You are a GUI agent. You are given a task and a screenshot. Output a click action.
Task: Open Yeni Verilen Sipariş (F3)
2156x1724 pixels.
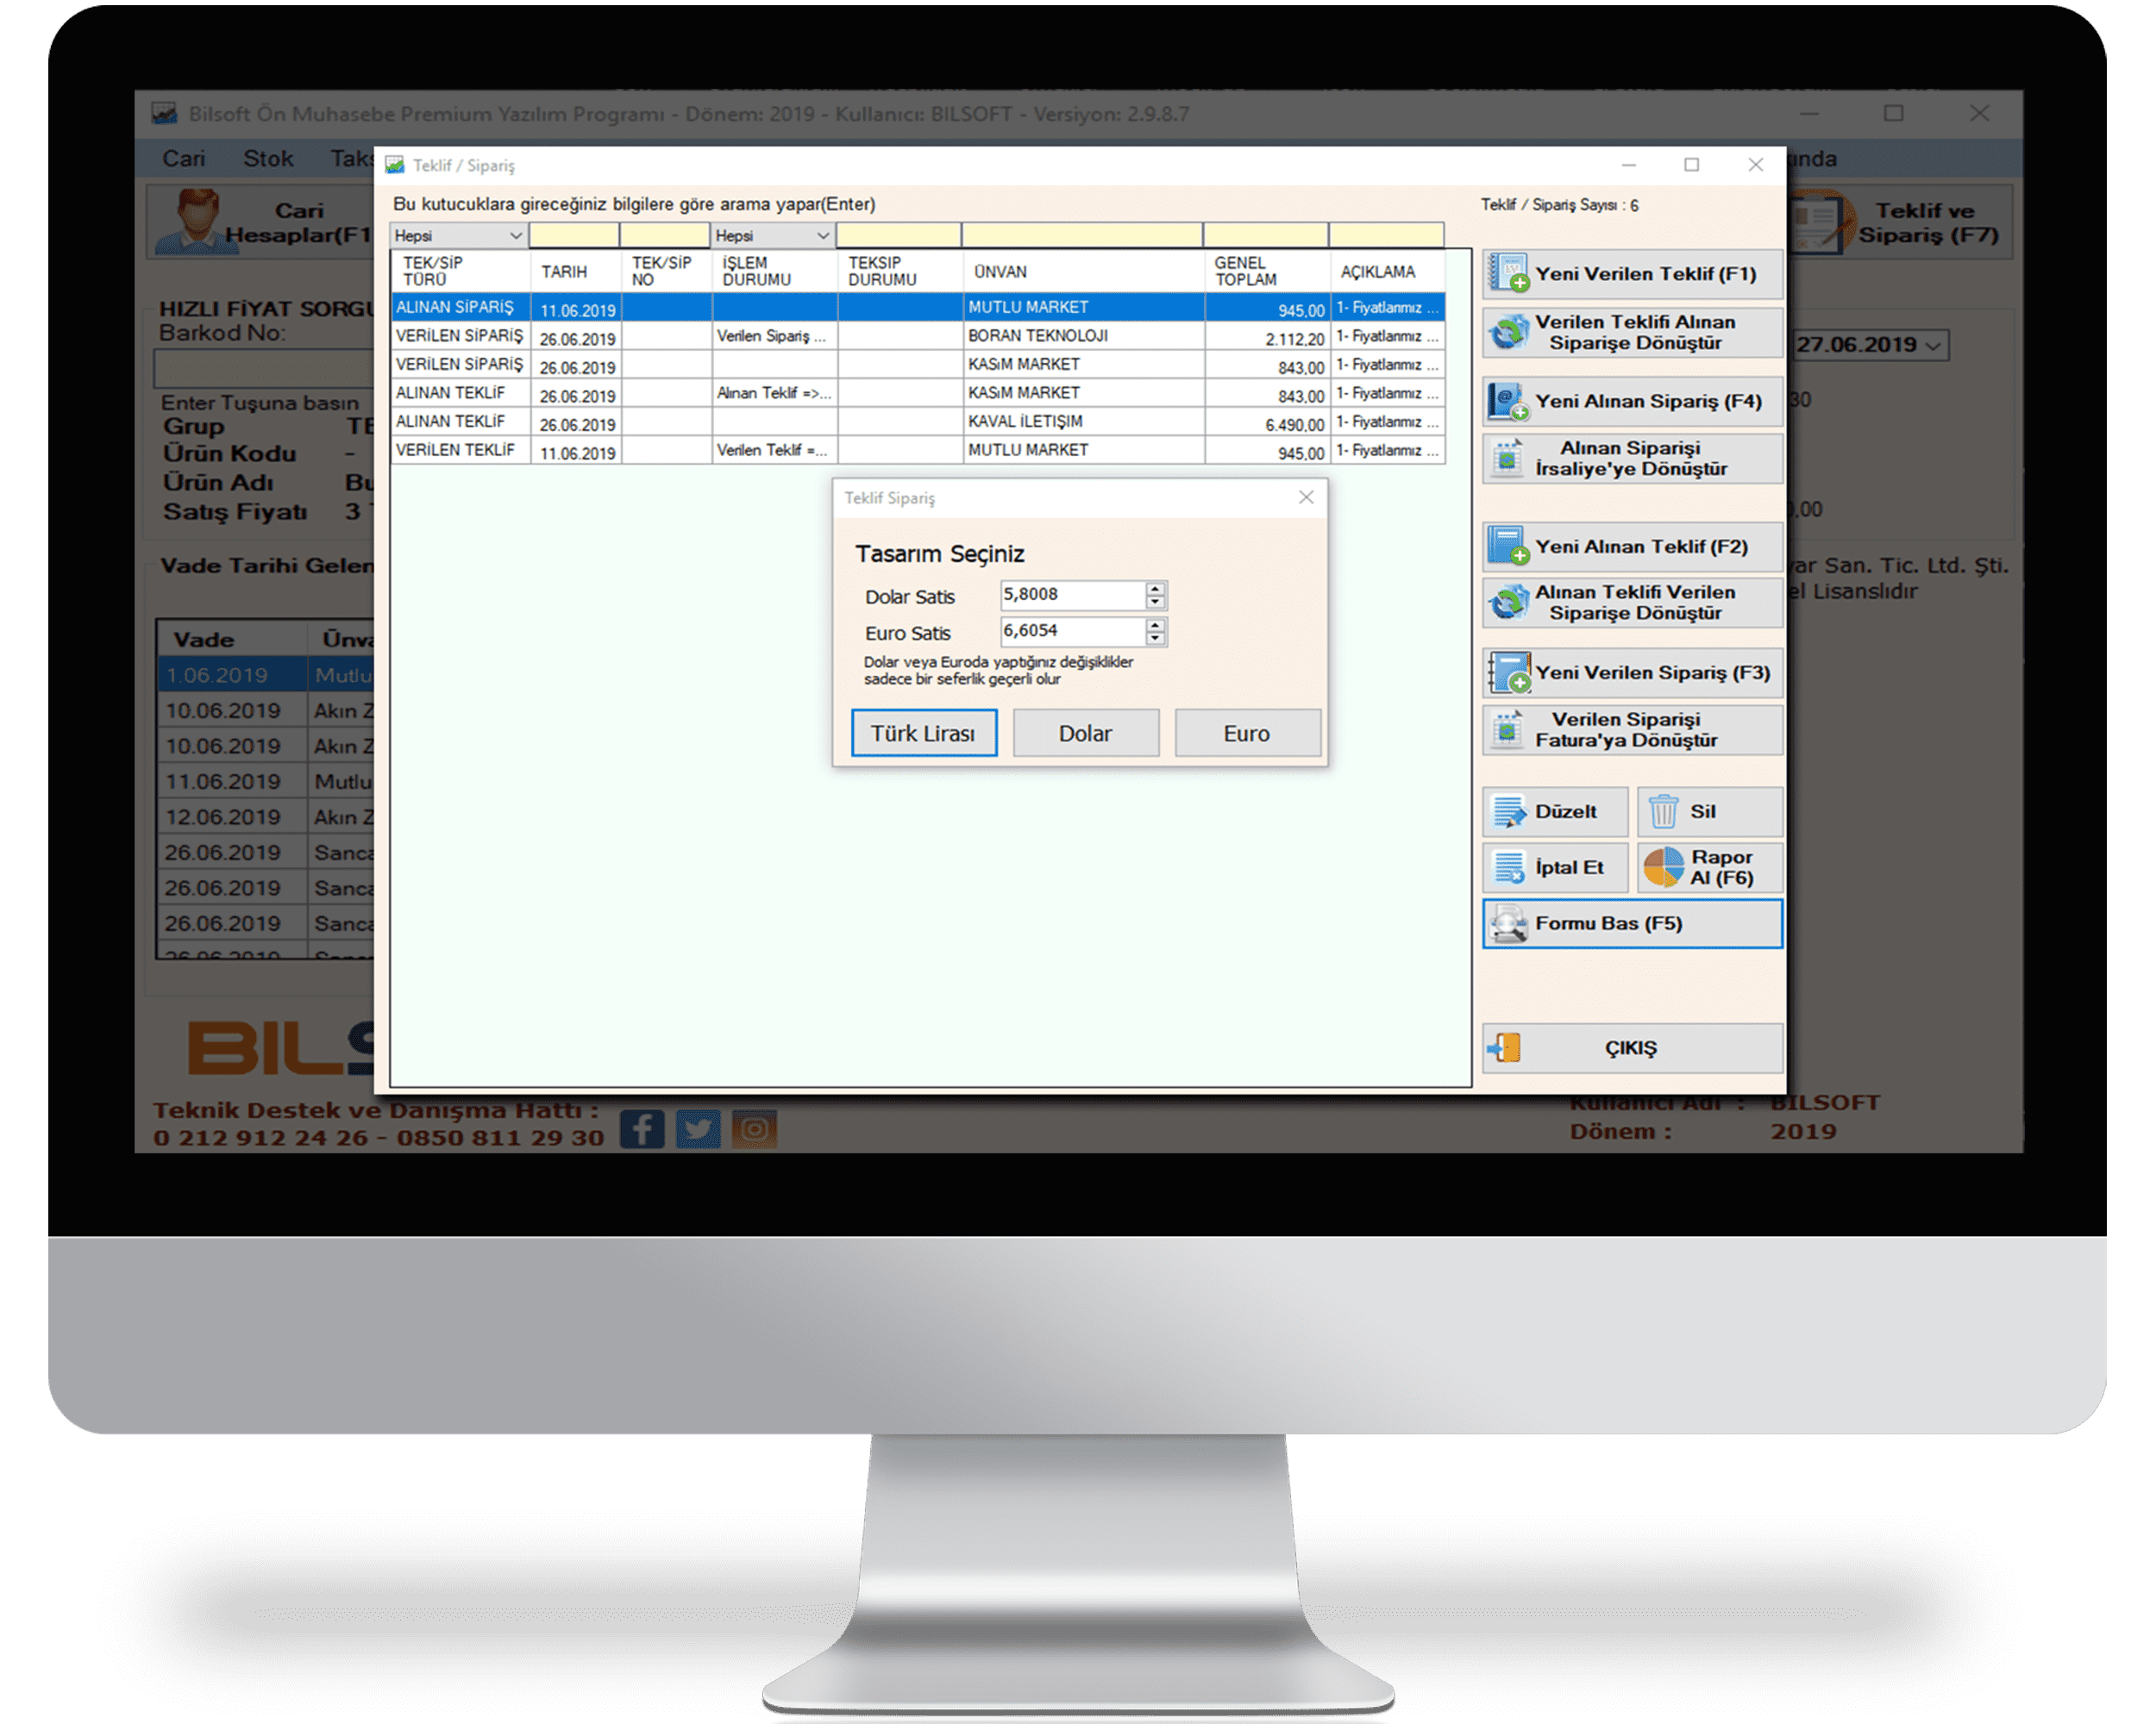click(x=1631, y=672)
